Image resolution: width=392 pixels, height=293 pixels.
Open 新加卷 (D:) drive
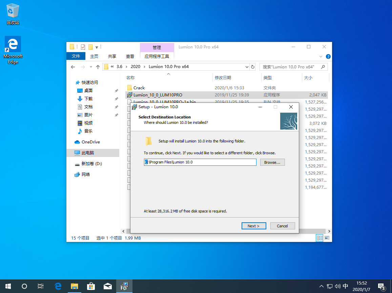(91, 164)
